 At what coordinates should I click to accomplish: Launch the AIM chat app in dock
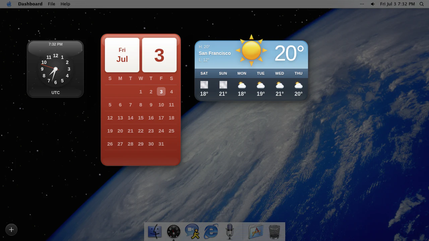click(192, 231)
